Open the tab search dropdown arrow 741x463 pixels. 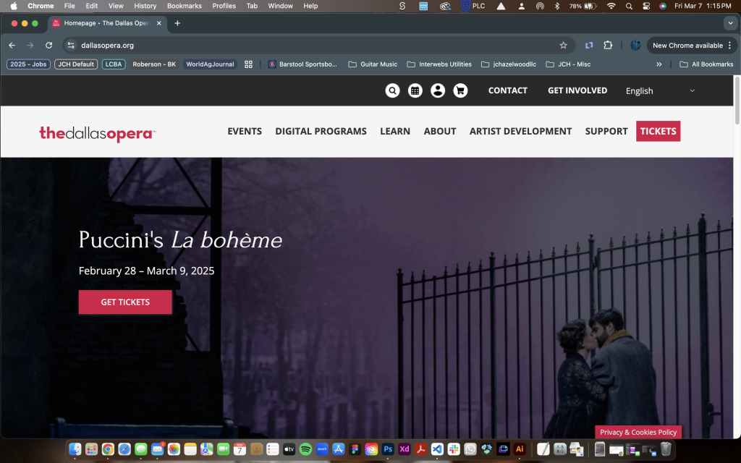pos(729,23)
